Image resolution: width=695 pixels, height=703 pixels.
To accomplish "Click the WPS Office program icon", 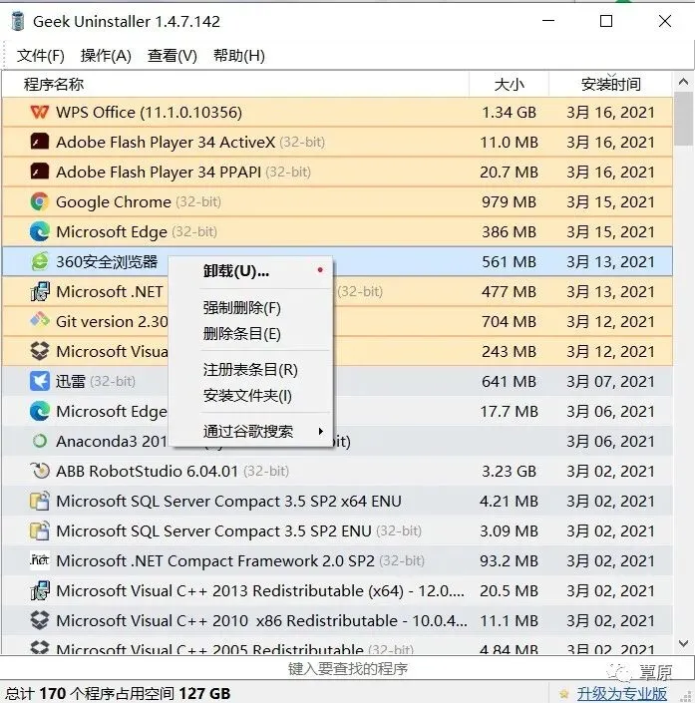I will [x=40, y=112].
